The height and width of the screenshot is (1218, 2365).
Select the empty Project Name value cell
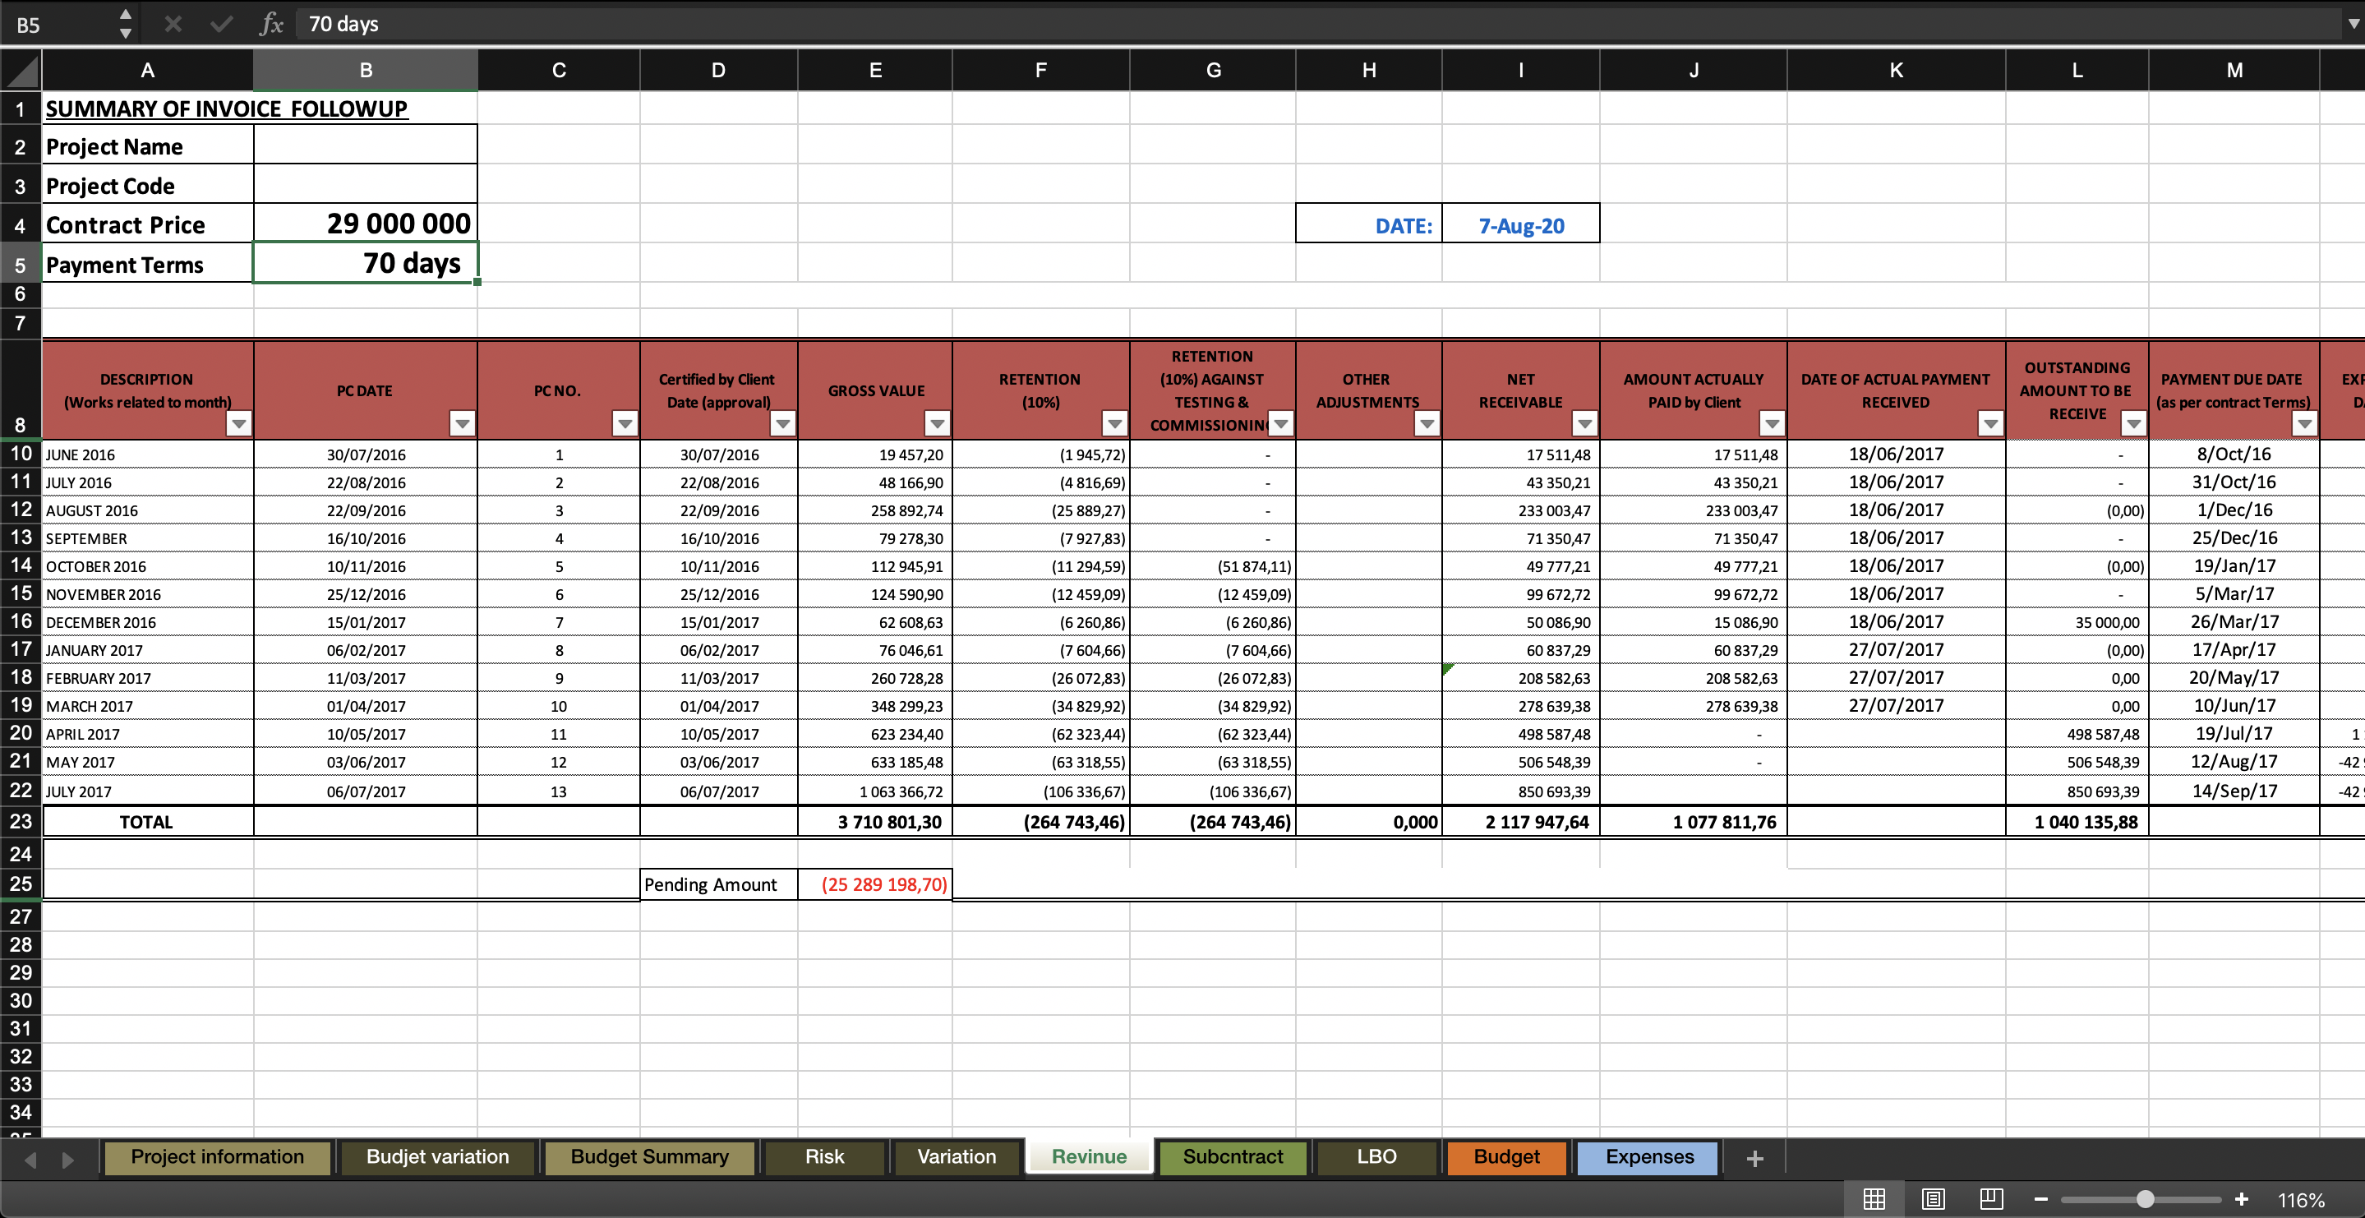[366, 145]
